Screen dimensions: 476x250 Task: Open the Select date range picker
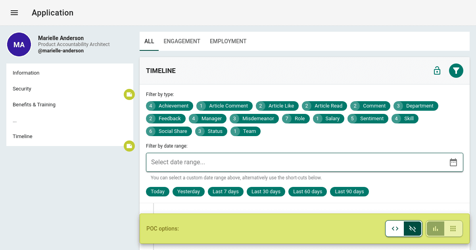pyautogui.click(x=278, y=162)
